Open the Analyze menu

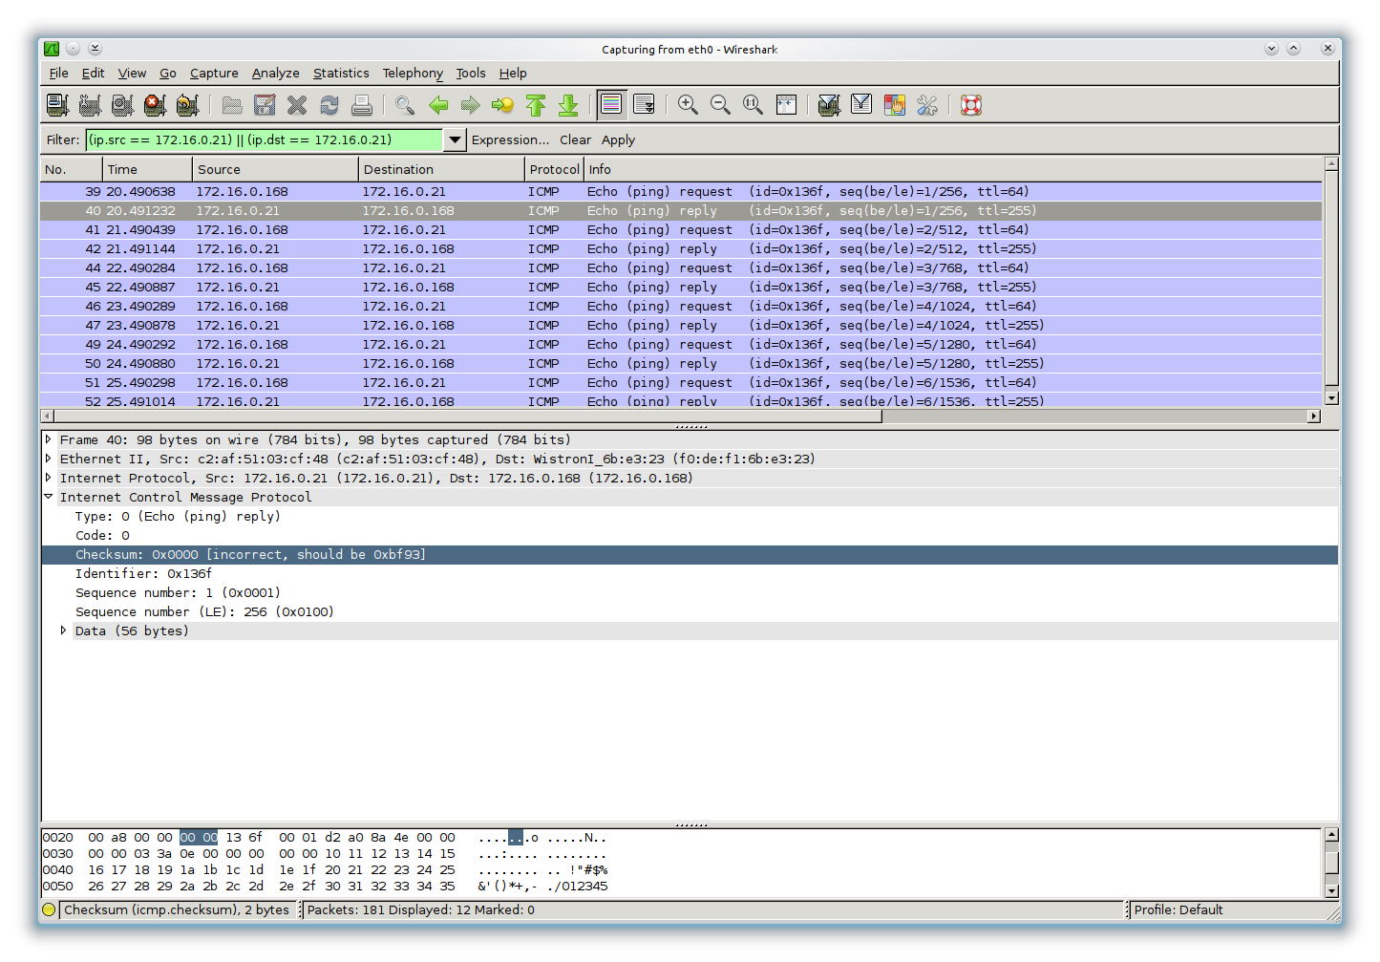[x=275, y=74]
